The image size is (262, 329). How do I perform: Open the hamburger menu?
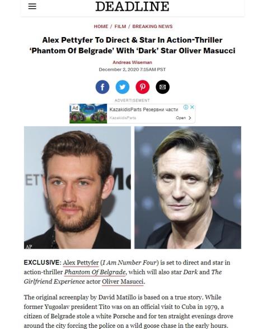[32, 6]
